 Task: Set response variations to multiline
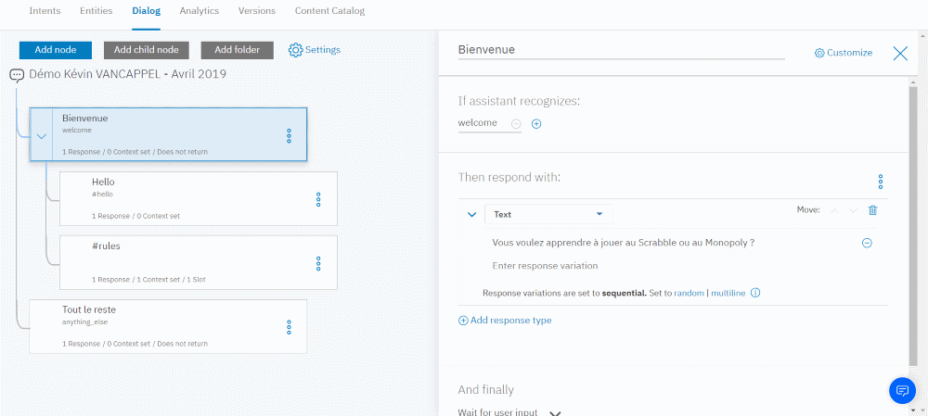(728, 293)
